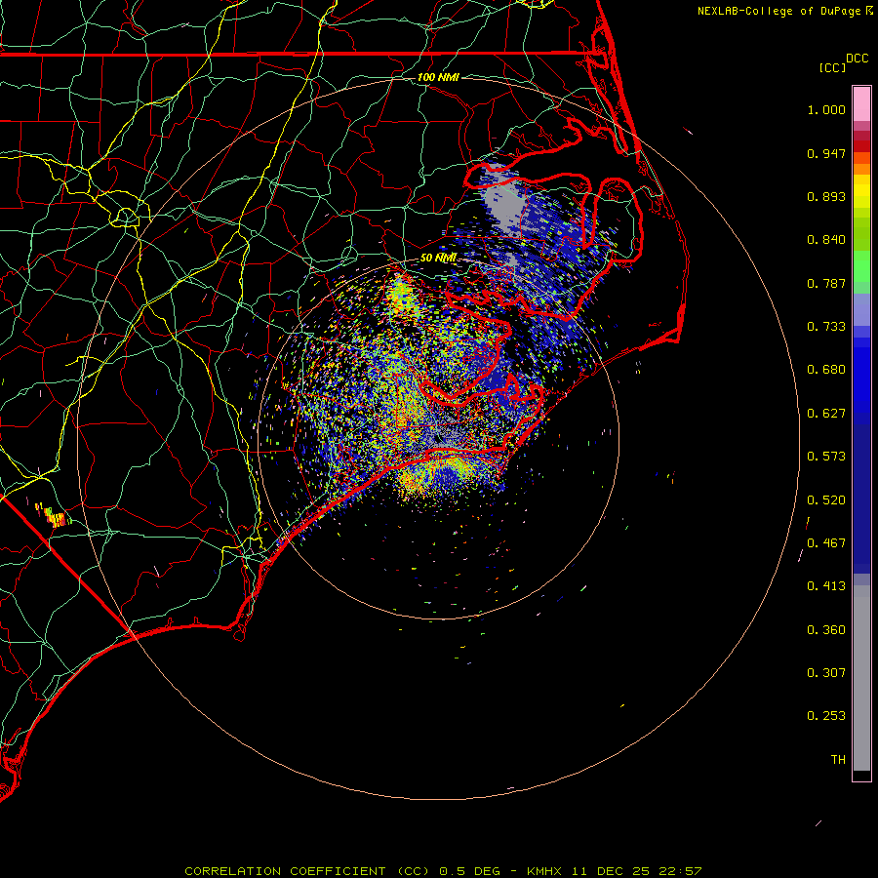Select the 0.413 scale value
This screenshot has height=878, width=878.
(x=826, y=586)
